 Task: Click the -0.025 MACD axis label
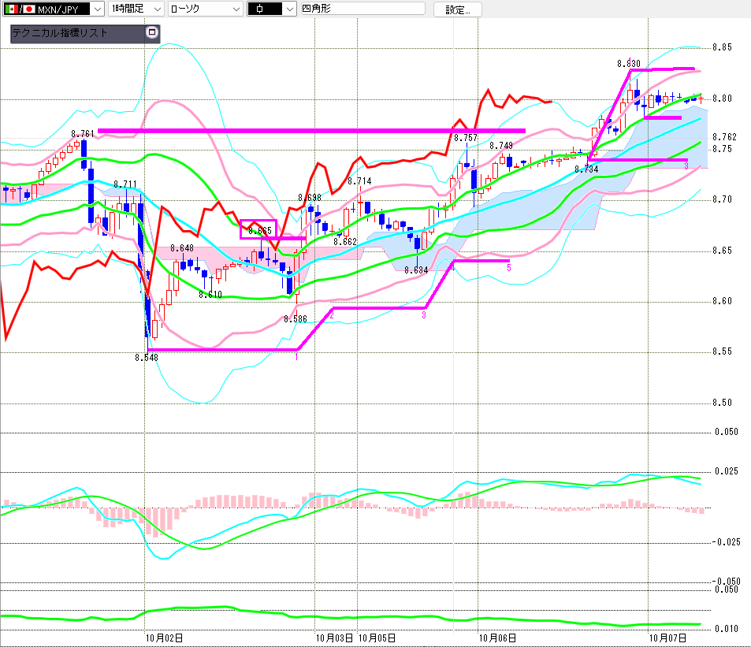click(x=726, y=542)
